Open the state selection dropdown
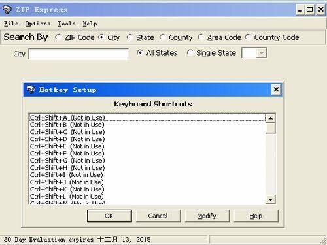The image size is (327, 245). tap(262, 53)
